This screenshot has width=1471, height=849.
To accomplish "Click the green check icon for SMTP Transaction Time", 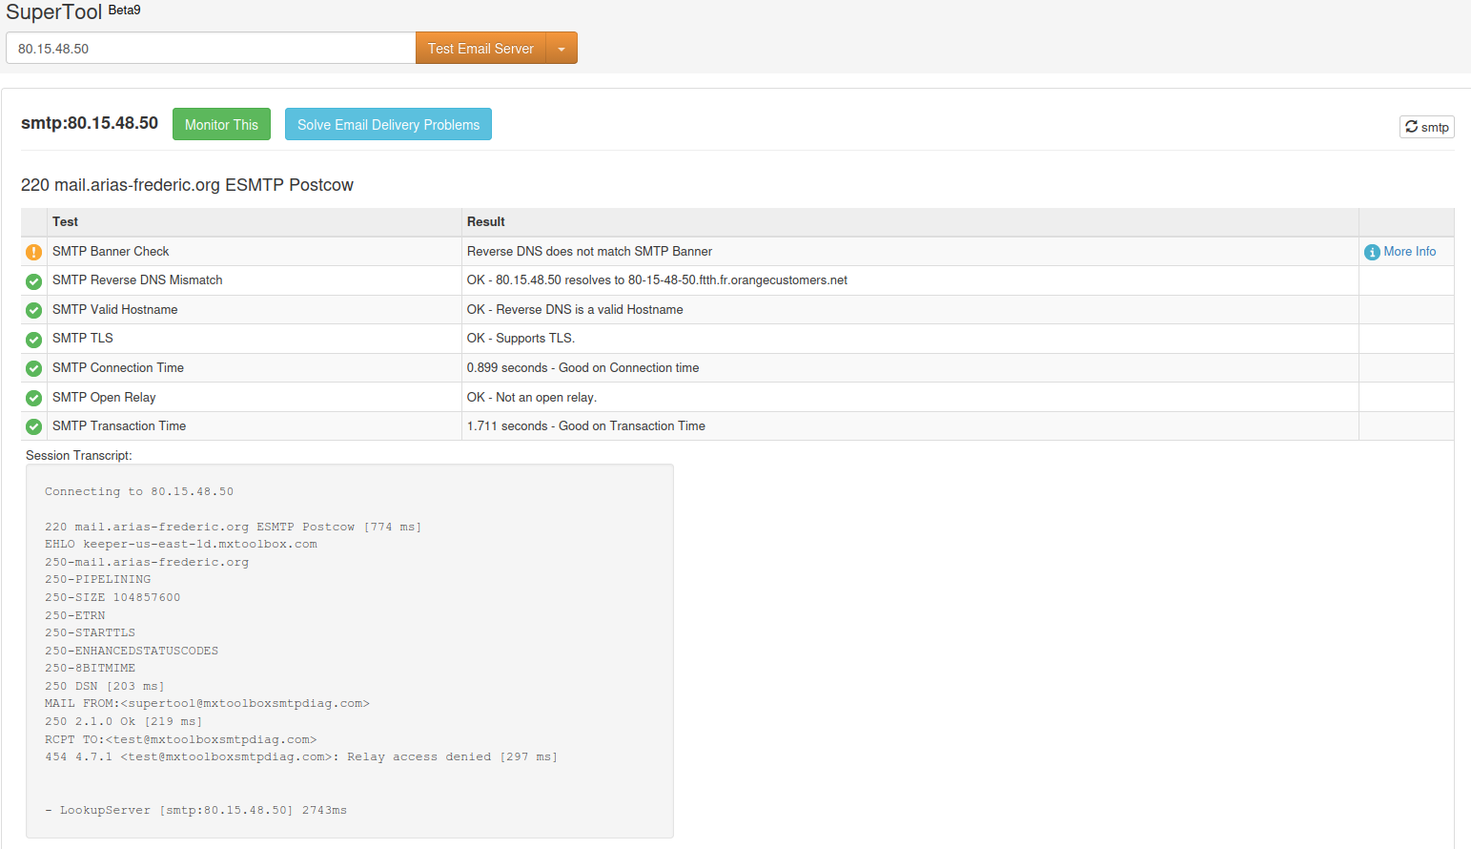I will 33,426.
